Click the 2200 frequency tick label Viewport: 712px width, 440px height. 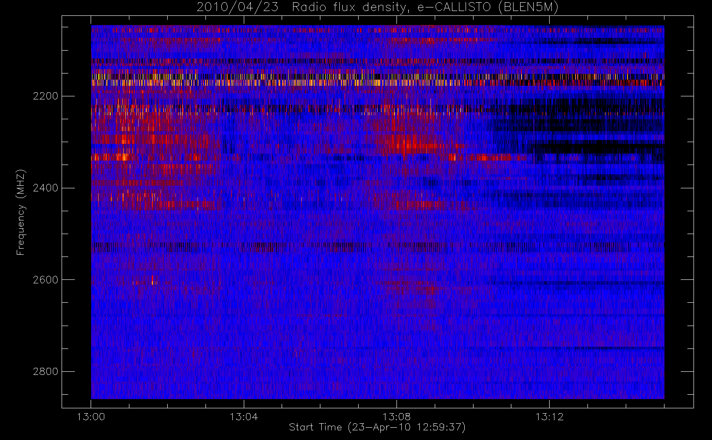tap(45, 96)
